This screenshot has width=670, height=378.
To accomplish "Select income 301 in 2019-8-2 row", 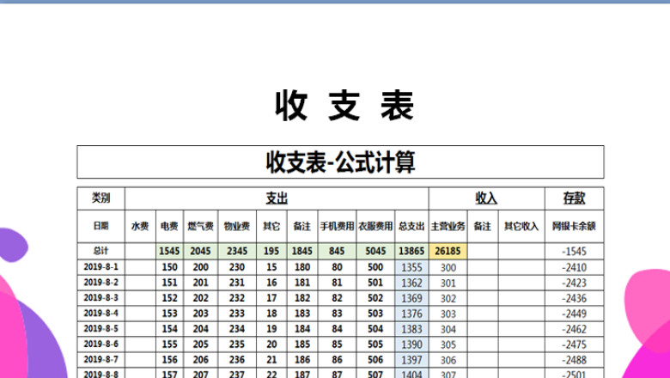I will click(448, 283).
